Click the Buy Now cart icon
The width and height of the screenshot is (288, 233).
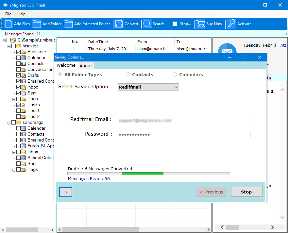tap(200, 24)
